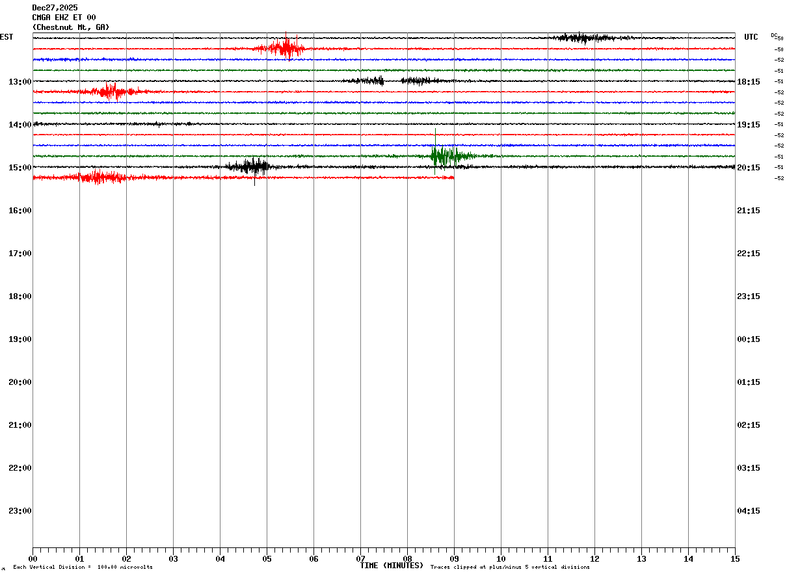Select the CMGA EHZ ET 00 station label
The image size is (787, 576).
click(x=64, y=18)
